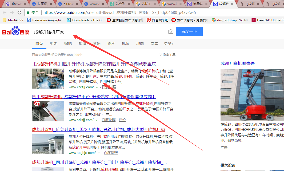Close the '流量与' browser tab
The image size is (284, 171).
pyautogui.click(x=206, y=4)
